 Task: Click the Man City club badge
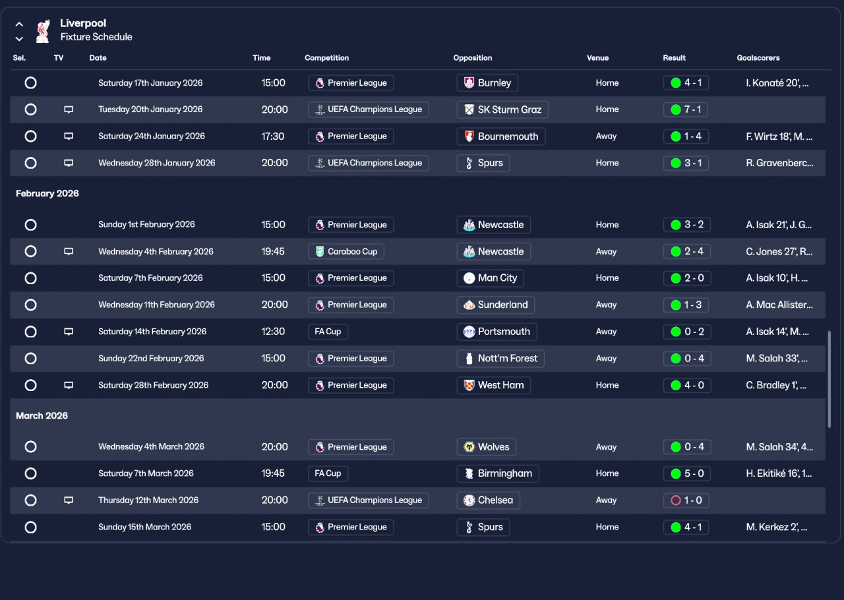click(x=469, y=278)
